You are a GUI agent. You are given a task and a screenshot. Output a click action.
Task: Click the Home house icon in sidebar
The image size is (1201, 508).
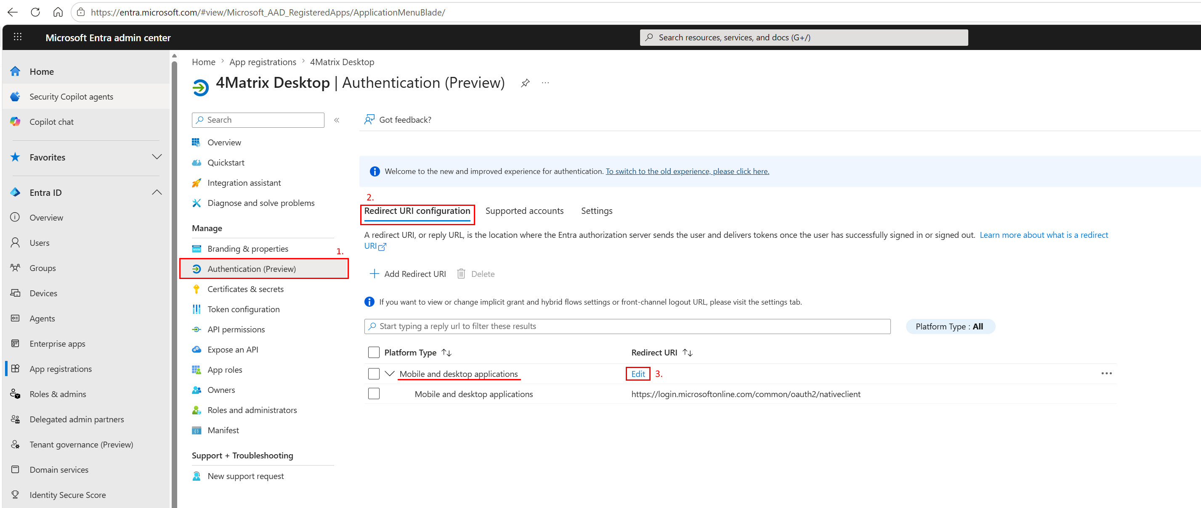coord(16,71)
